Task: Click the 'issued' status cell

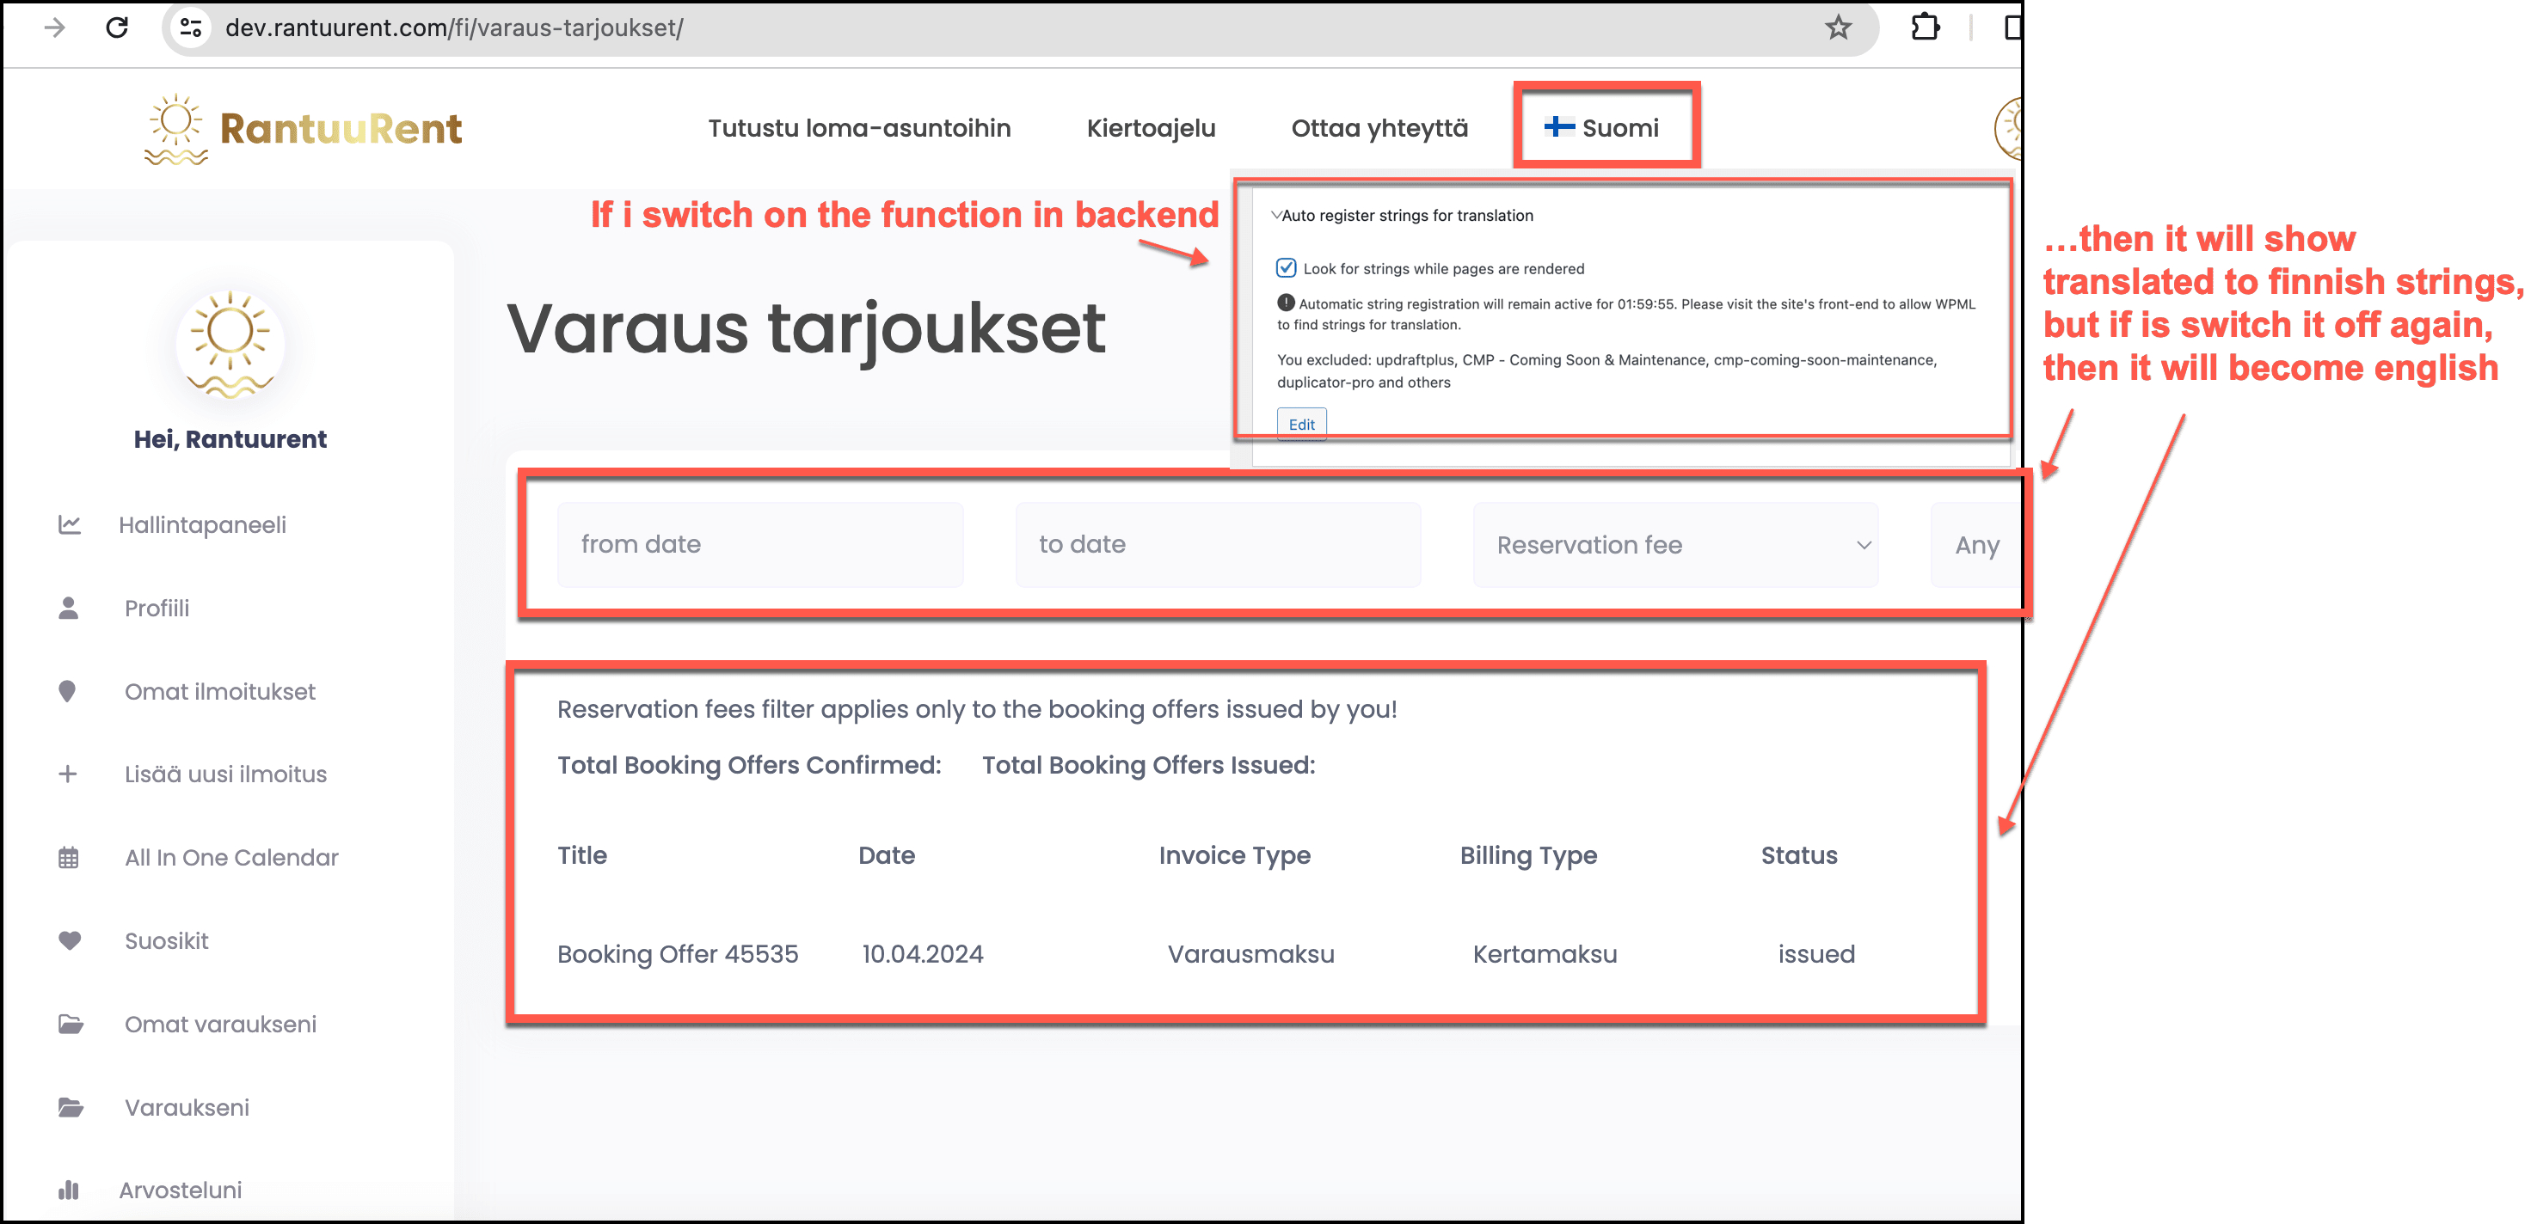Action: click(1816, 954)
